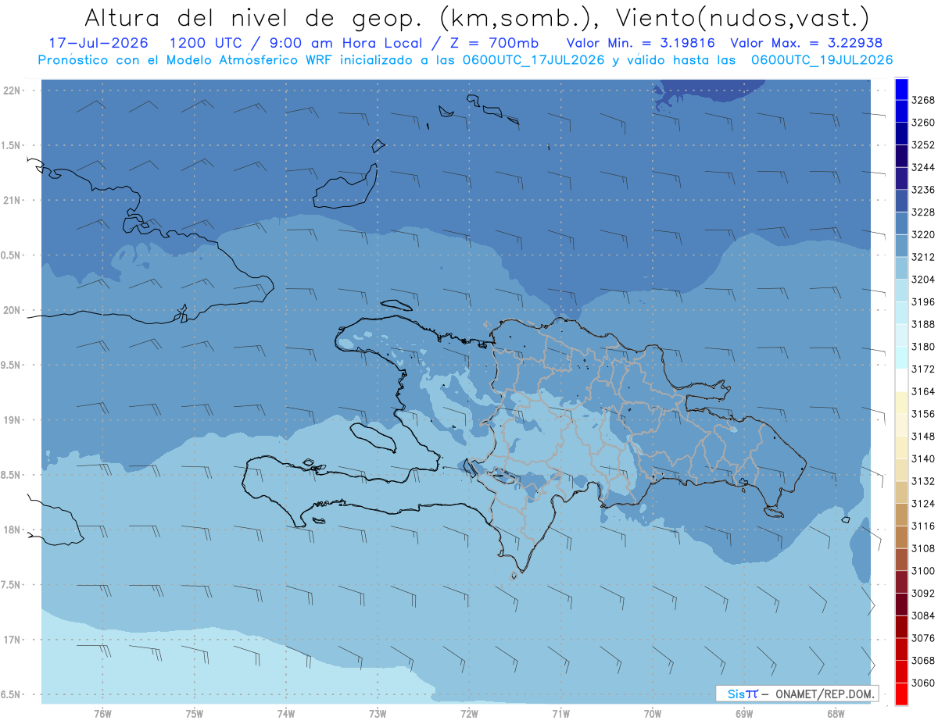Pick the bright red swatch below 3060
This screenshot has height=724, width=938.
click(x=901, y=694)
